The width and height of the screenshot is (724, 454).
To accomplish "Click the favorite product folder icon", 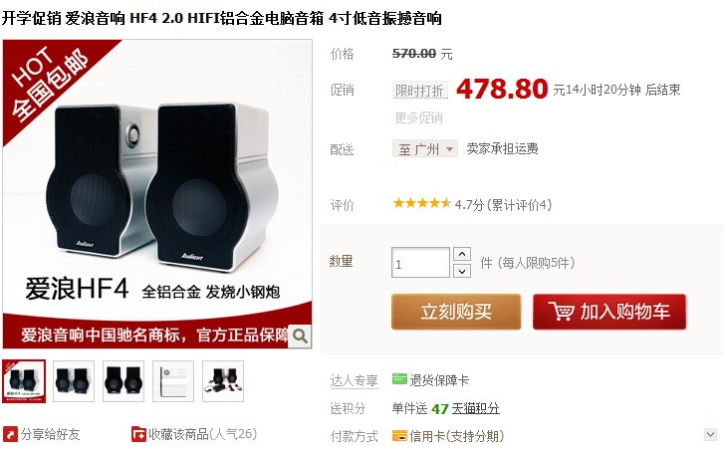I will [138, 434].
